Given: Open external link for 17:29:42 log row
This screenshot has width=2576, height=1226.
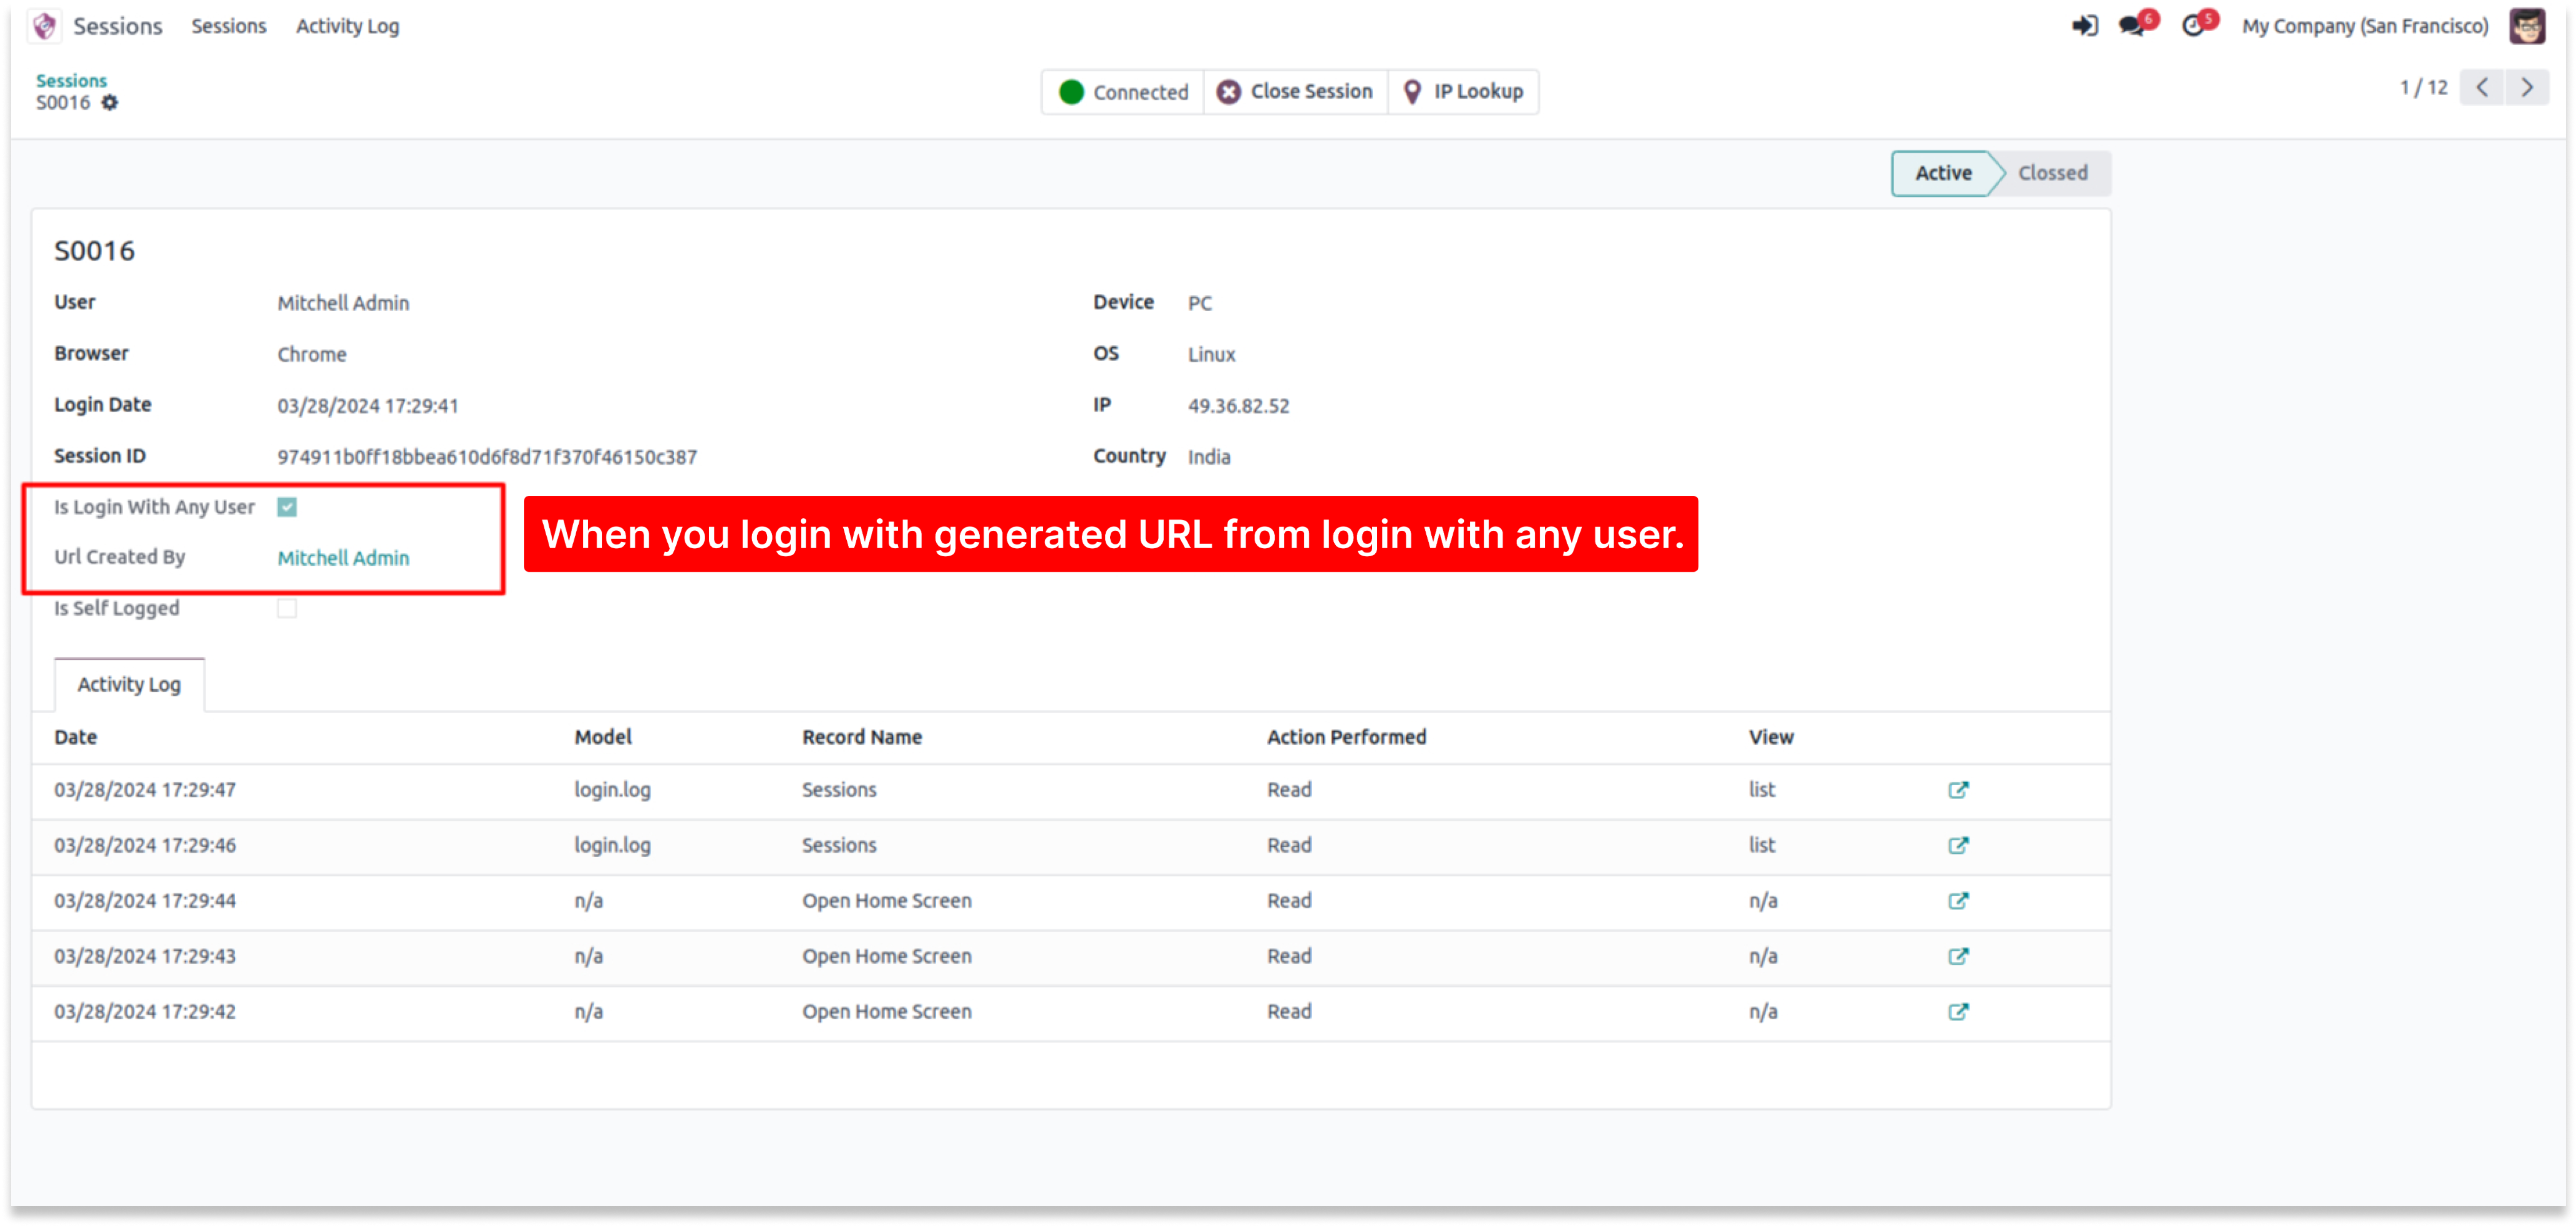Looking at the screenshot, I should point(1958,1012).
